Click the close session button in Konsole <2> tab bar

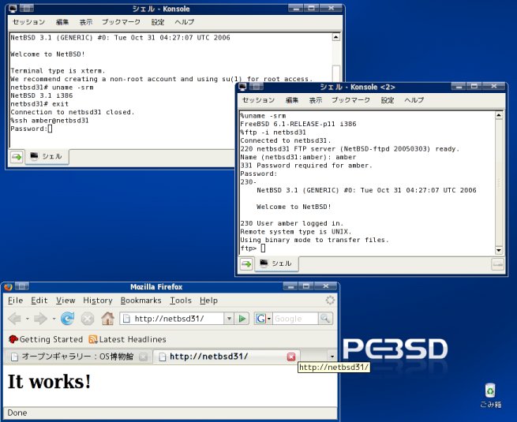point(497,264)
